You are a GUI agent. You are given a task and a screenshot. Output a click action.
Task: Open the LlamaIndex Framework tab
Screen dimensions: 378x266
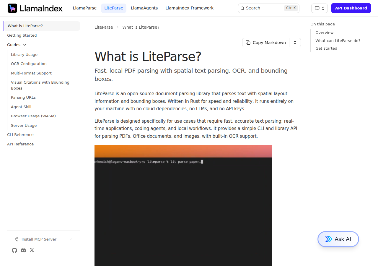pyautogui.click(x=190, y=8)
